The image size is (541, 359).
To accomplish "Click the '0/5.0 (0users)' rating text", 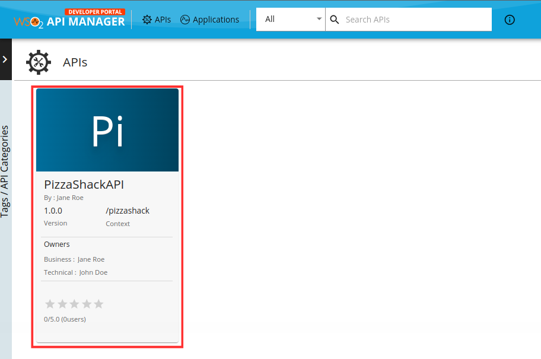I will (65, 319).
